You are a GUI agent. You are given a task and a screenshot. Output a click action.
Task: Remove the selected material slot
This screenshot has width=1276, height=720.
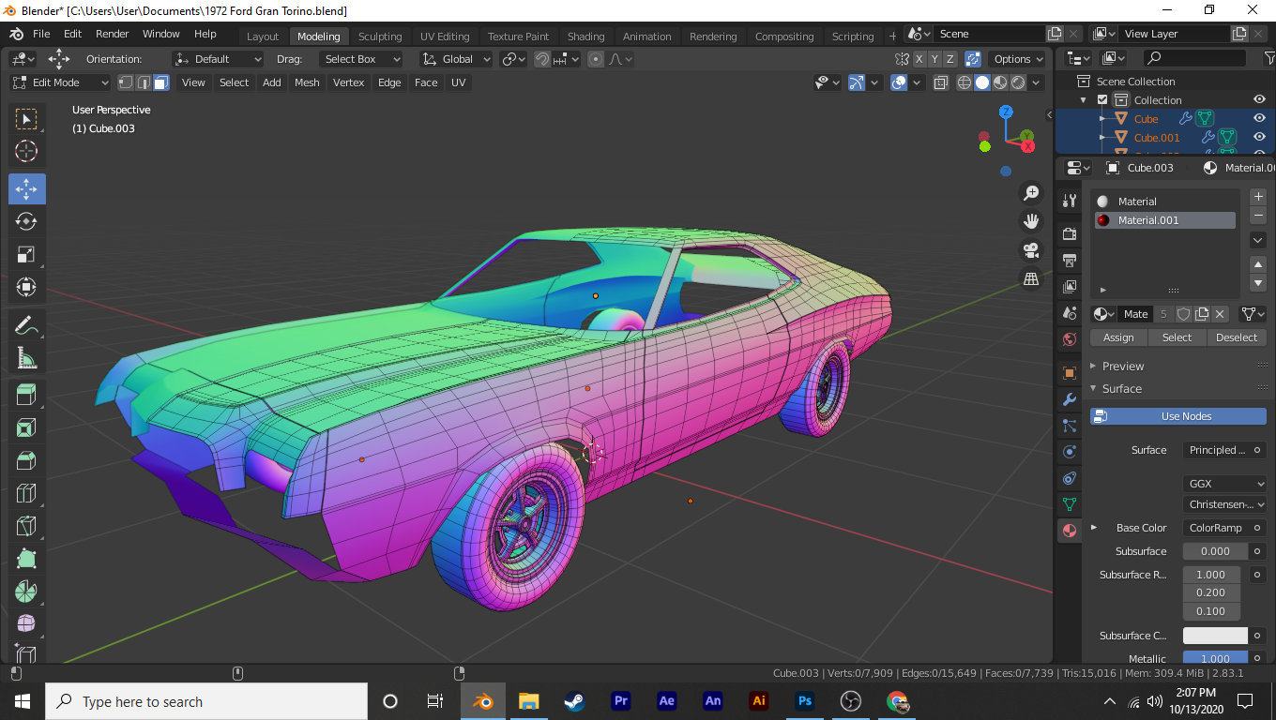coord(1258,216)
